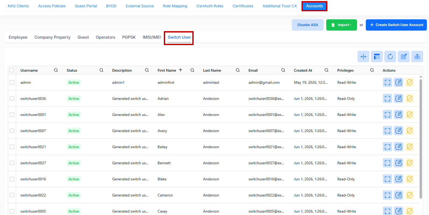Screen dimensions: 429x215
Task: Check the switchuser0001 row checkbox
Action: (12, 115)
